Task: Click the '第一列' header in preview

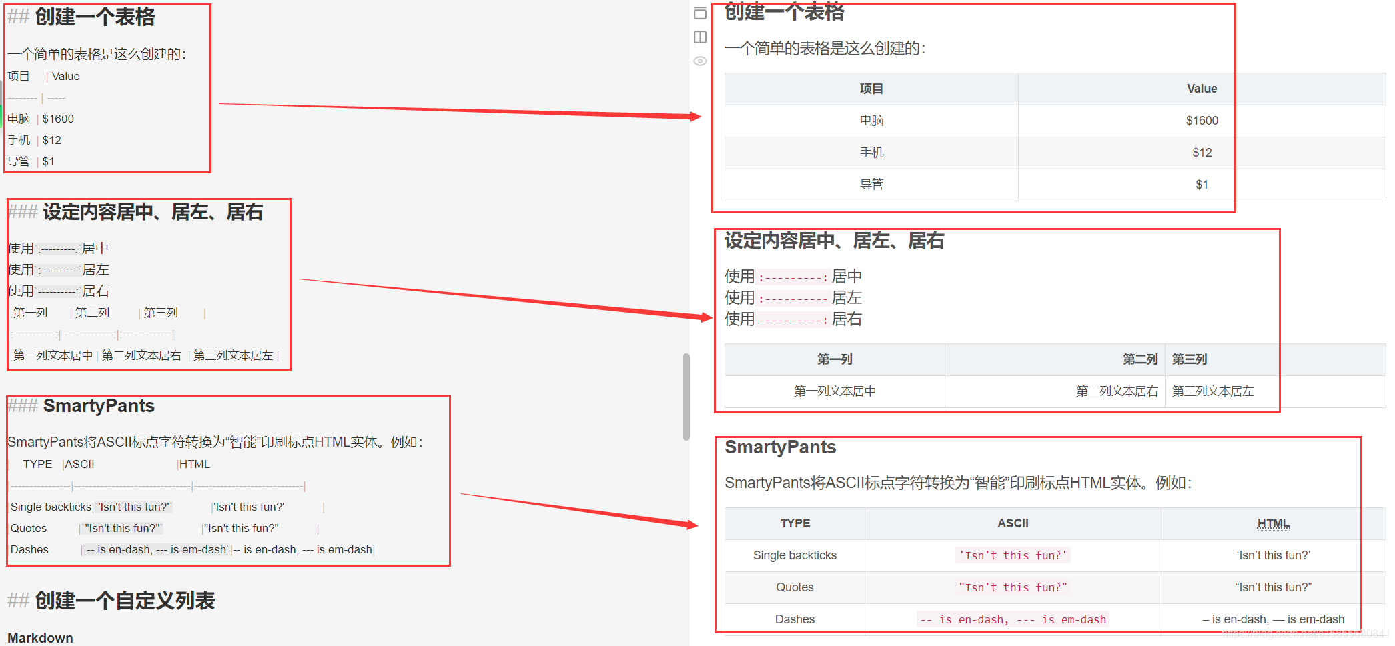Action: pos(835,359)
